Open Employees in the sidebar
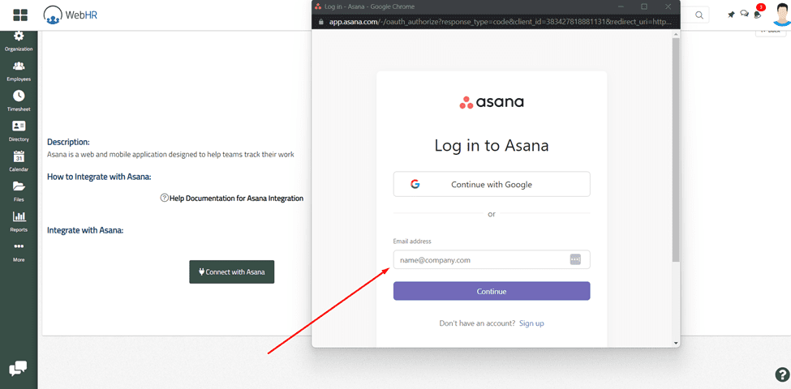This screenshot has width=791, height=389. tap(19, 71)
